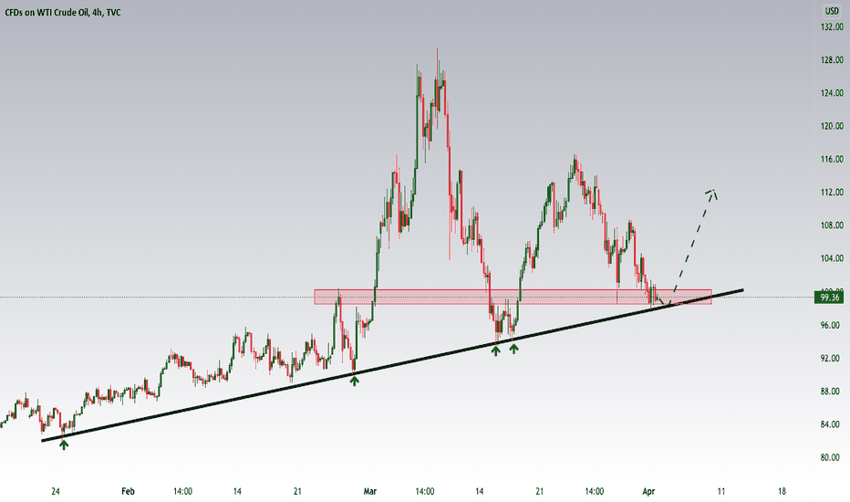
Task: Click the 84.00 price axis label
Action: pyautogui.click(x=832, y=424)
